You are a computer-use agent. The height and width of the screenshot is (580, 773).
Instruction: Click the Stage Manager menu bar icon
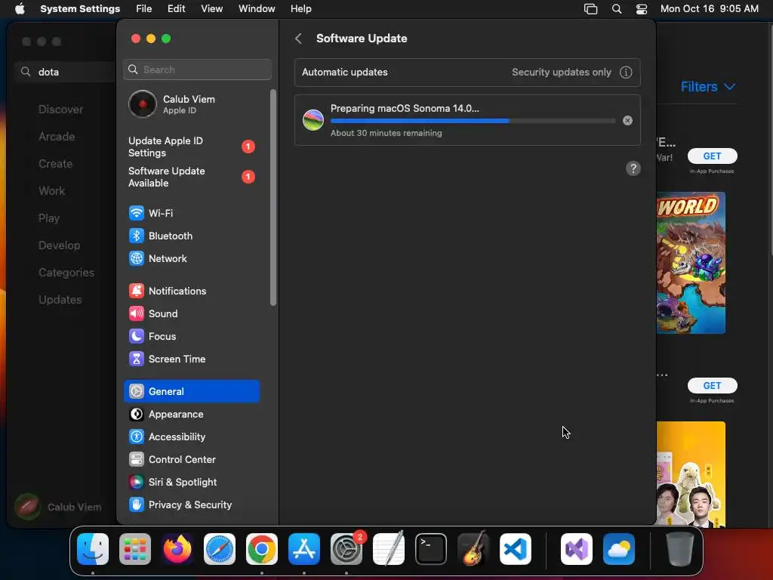click(x=590, y=9)
